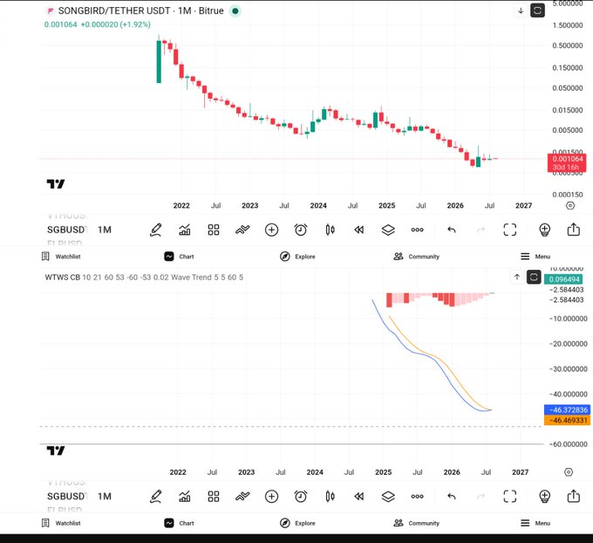Open Menu below Wave Trend pane
This screenshot has width=593, height=543.
[535, 523]
